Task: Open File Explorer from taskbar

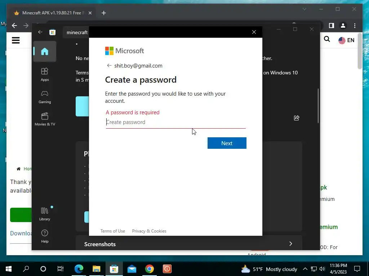Action: 97,269
